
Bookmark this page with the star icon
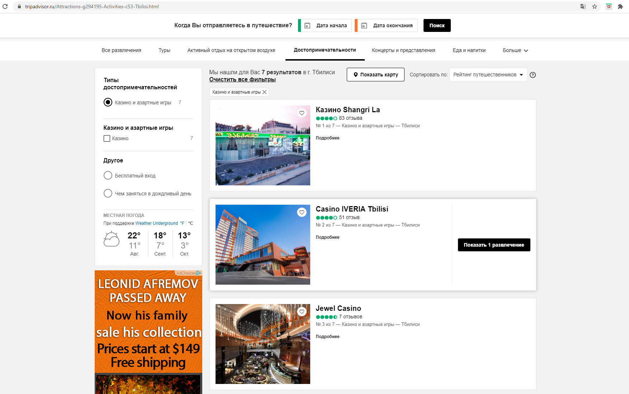pos(595,6)
